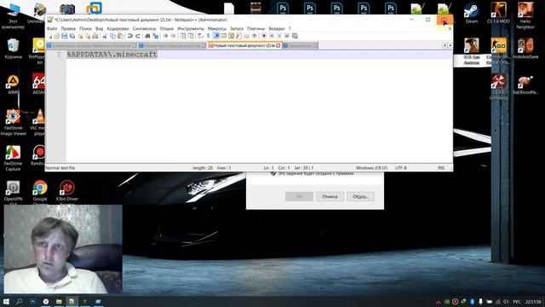Click the Redo toolbar icon
The width and height of the screenshot is (545, 307).
tap(138, 36)
